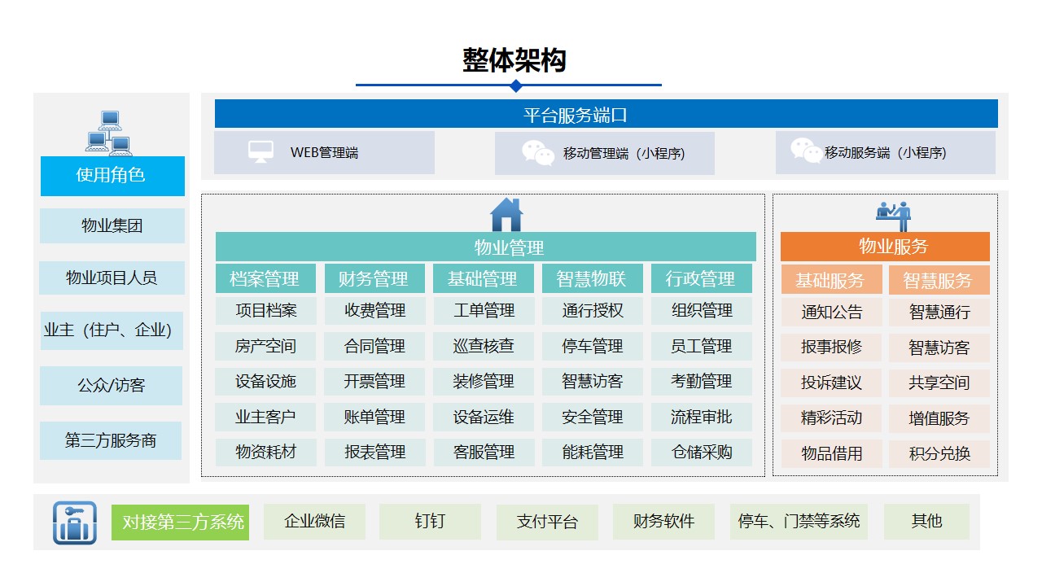1042x586 pixels.
Task: Click the 物业集团 role box
Action: coord(112,225)
